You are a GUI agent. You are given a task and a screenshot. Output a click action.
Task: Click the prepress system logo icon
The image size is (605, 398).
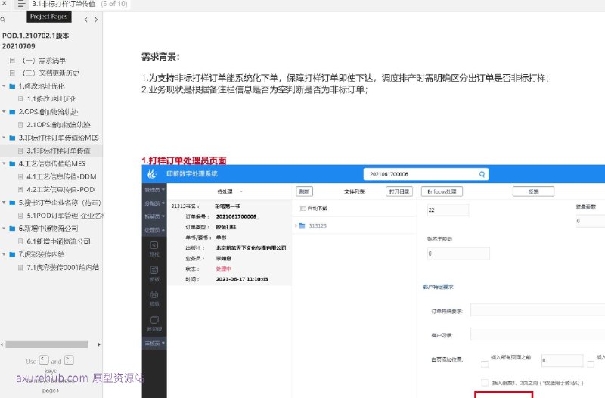tap(152, 174)
